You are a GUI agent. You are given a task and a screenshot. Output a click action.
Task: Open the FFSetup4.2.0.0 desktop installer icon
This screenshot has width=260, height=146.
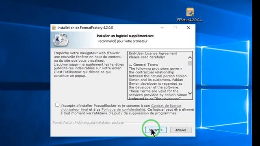tap(190, 15)
